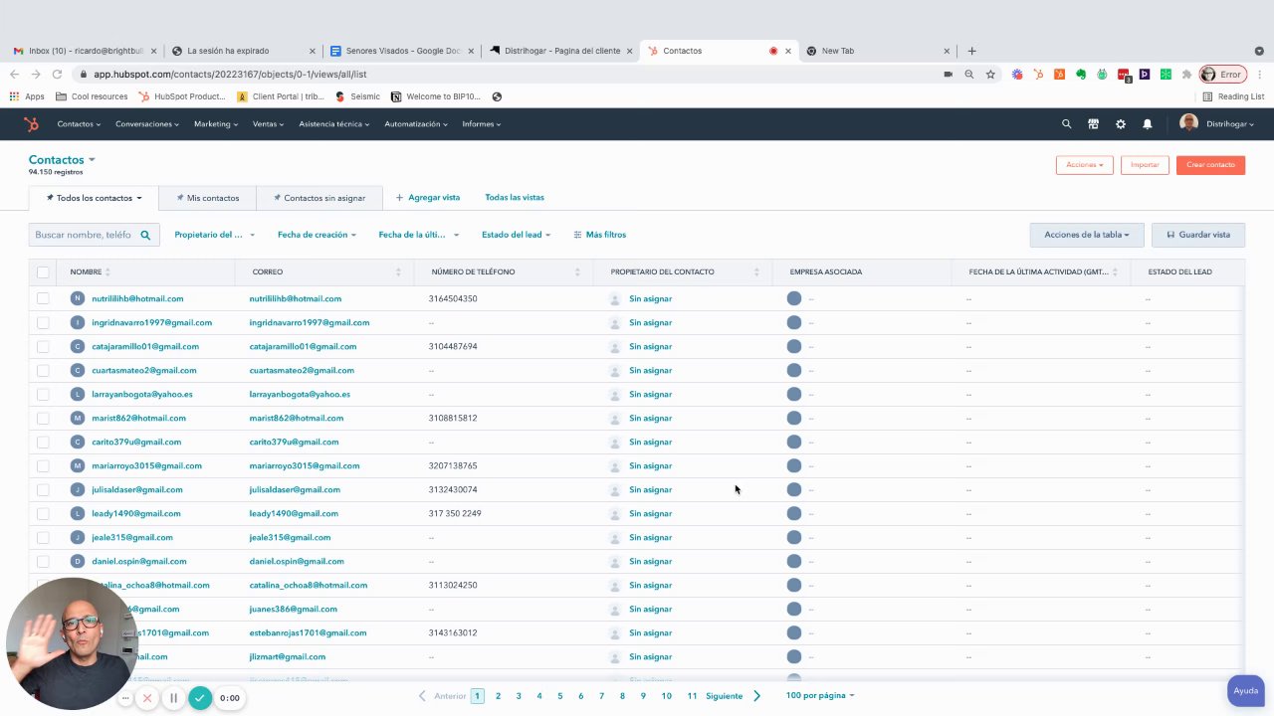1274x716 pixels.
Task: Check the box for nutrililhb@hotmail.com
Action: [x=43, y=298]
